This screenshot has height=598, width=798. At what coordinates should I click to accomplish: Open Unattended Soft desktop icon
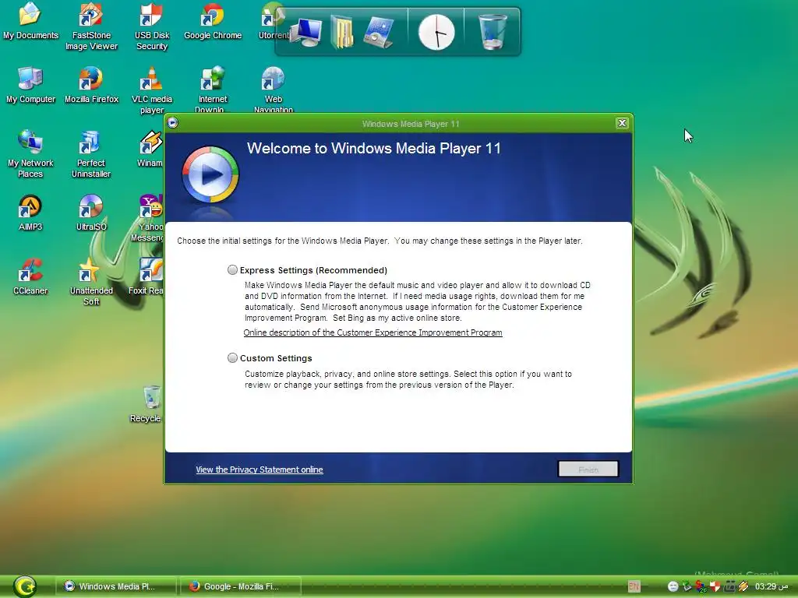91,281
